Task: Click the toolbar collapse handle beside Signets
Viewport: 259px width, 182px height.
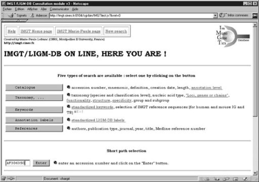Action: pyautogui.click(x=3, y=15)
